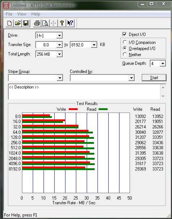Click the ATTO application icon in title bar
Image resolution: width=172 pixels, height=219 pixels.
(x=7, y=5)
